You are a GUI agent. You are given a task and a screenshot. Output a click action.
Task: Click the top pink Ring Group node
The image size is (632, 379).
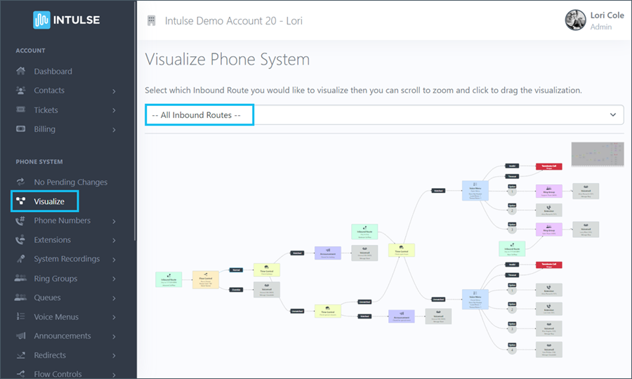point(548,191)
